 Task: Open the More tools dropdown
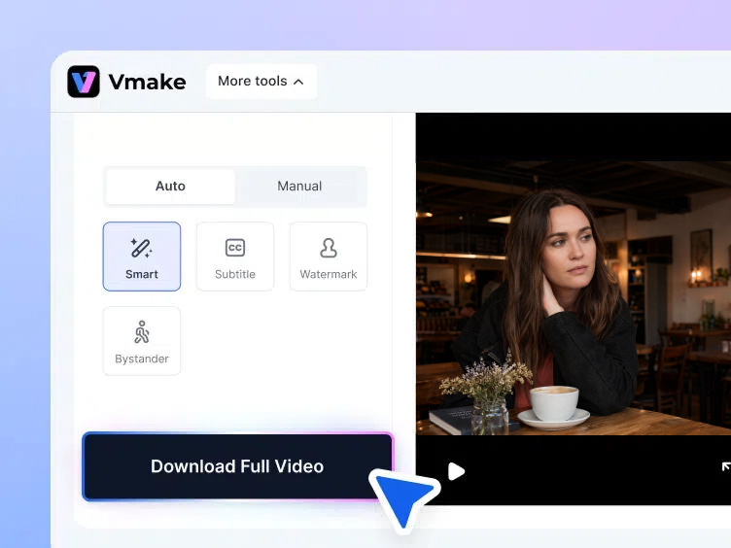261,82
